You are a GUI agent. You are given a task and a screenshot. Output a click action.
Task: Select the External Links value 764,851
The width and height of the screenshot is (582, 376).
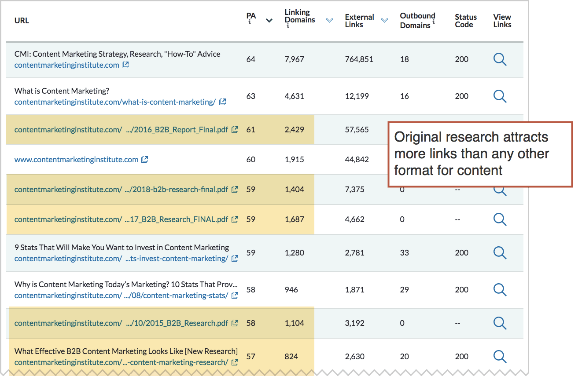[359, 59]
